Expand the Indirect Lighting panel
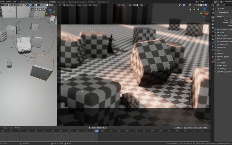The width and height of the screenshot is (232, 145). click(222, 57)
